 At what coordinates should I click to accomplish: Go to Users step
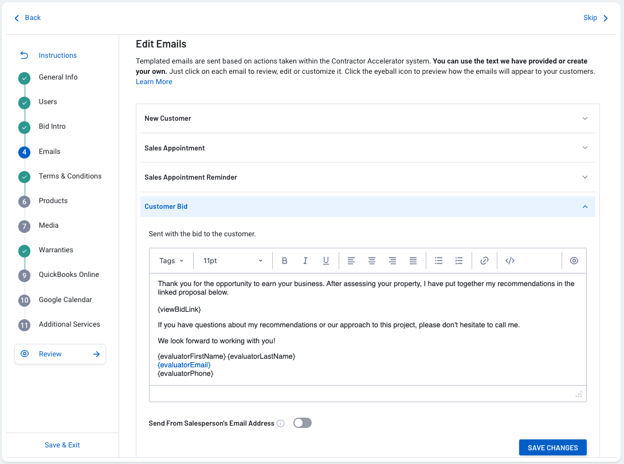coord(48,102)
